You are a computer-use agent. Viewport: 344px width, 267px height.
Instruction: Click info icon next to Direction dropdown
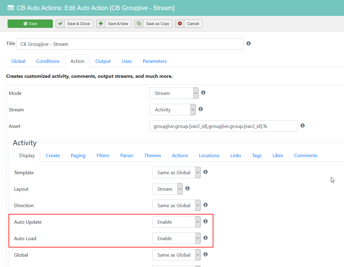point(205,205)
